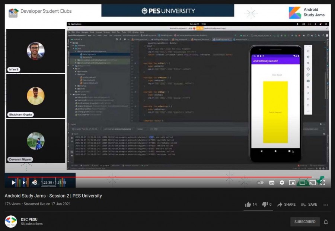Mute the video with the speaker icon
335x231 pixels.
click(35, 183)
